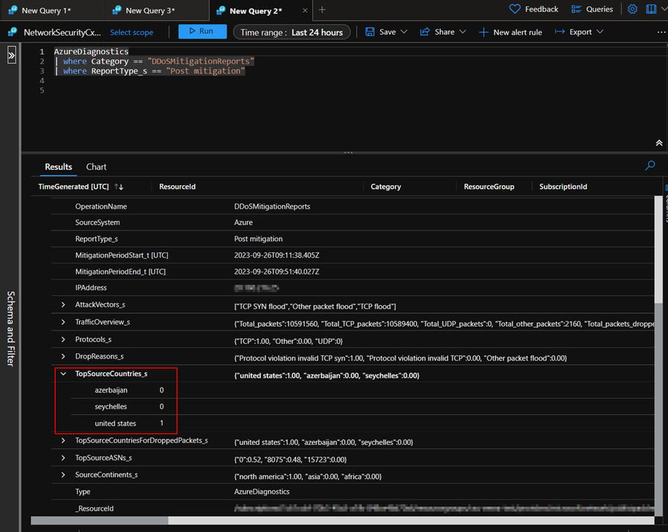Click the NetworkSecurityCx workspace icon

pos(12,32)
